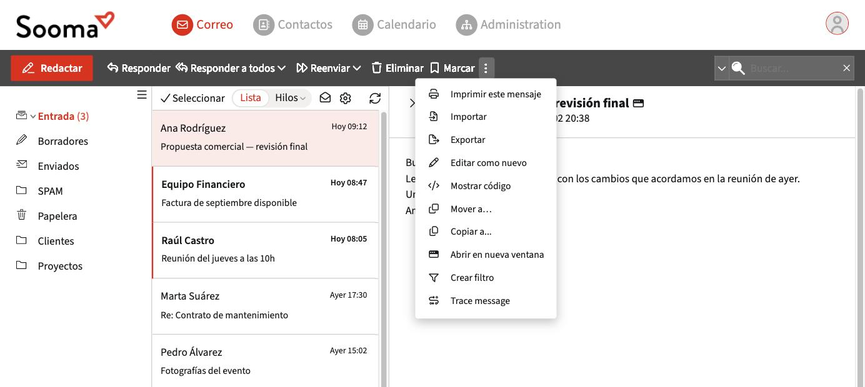Open message in window icon beside subject
The height and width of the screenshot is (387, 865).
638,103
